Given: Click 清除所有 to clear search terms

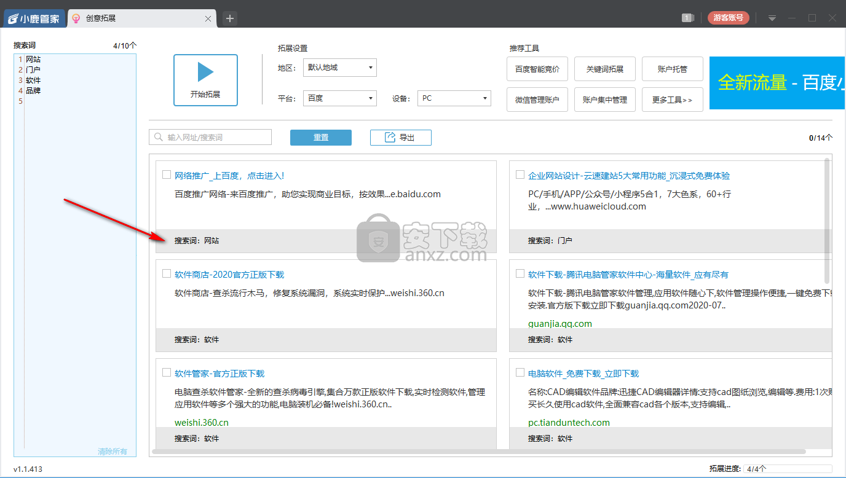Looking at the screenshot, I should tap(113, 452).
